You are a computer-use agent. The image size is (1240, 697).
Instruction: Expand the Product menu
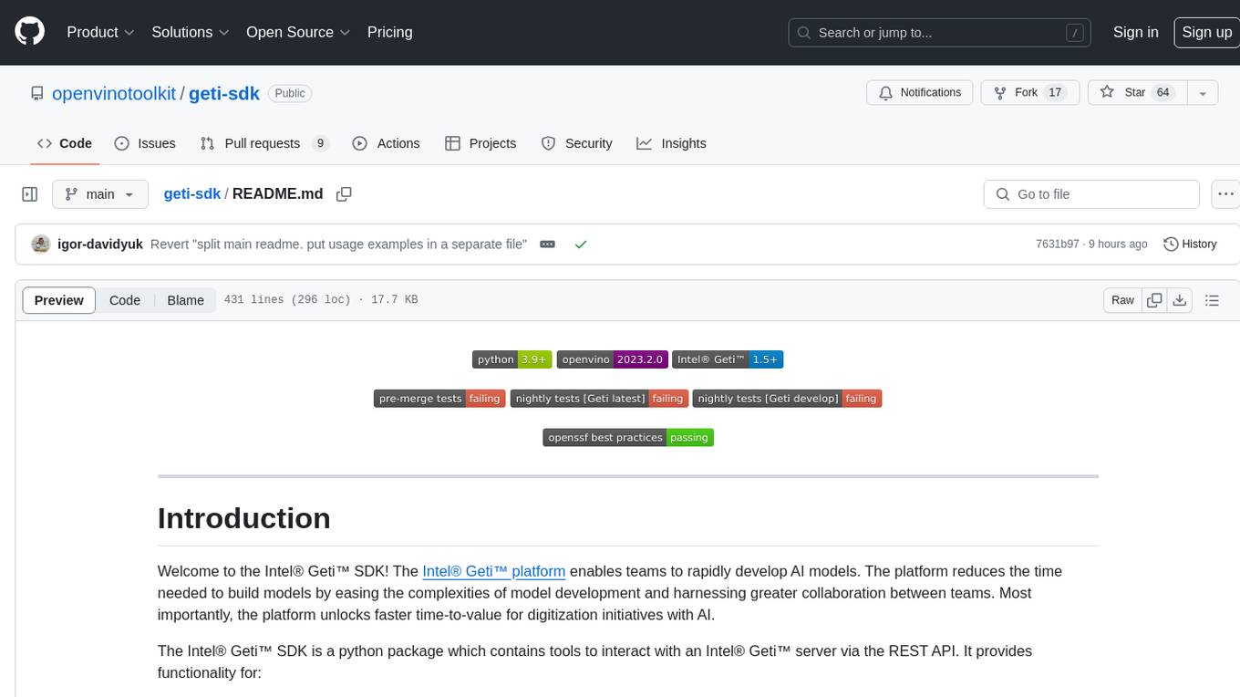point(101,32)
